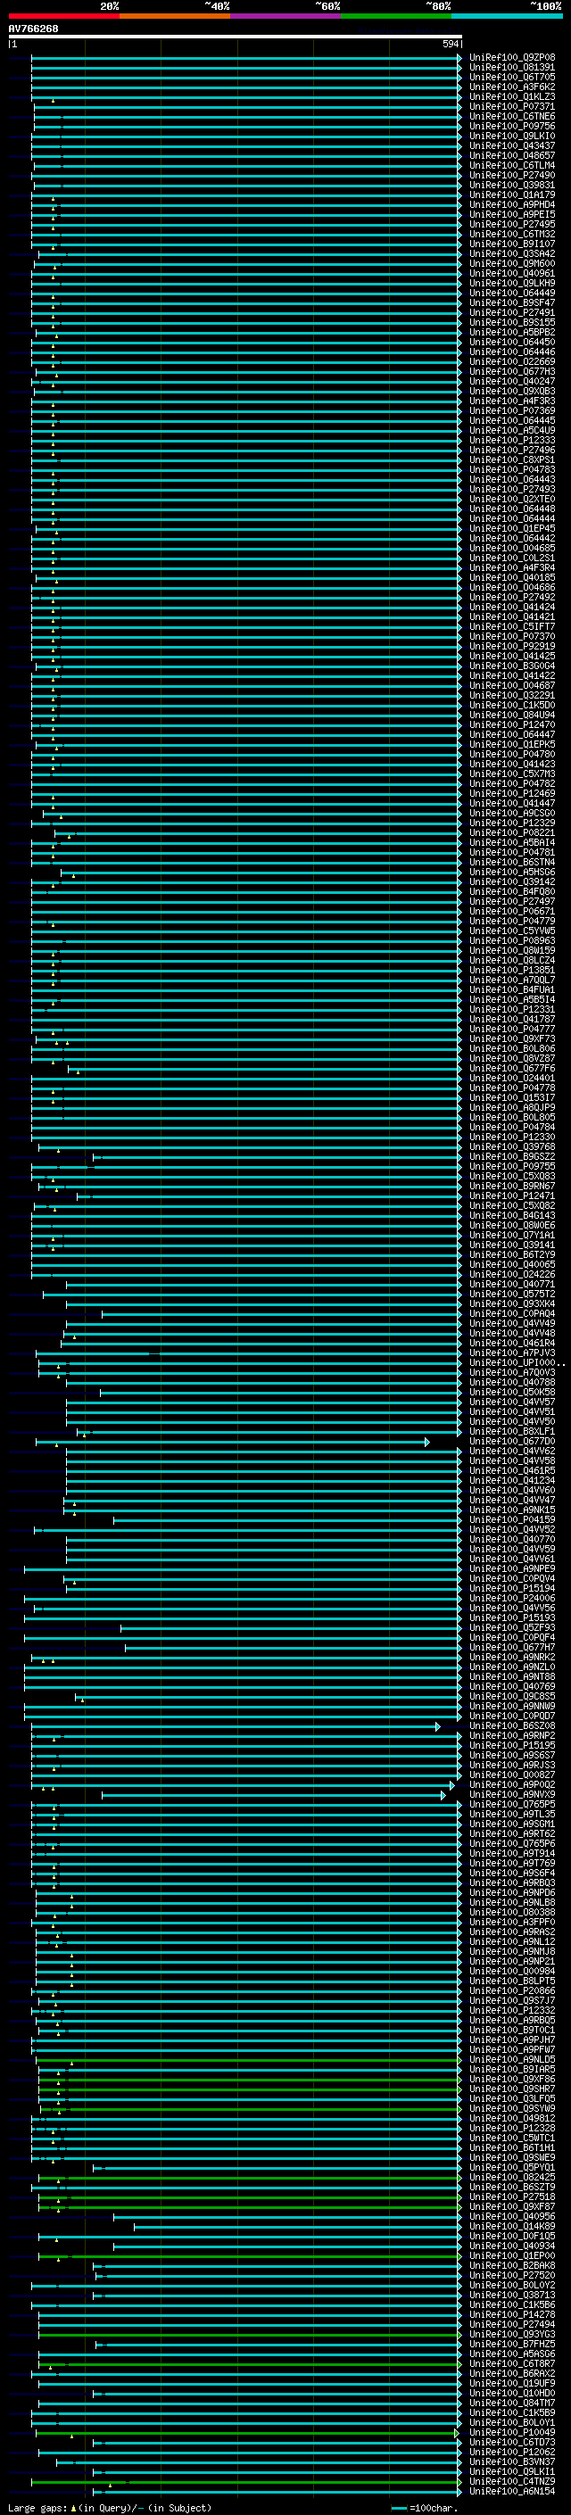Select the label UniRef100_Q461R5
This screenshot has width=571, height=2515.
pos(512,1471)
